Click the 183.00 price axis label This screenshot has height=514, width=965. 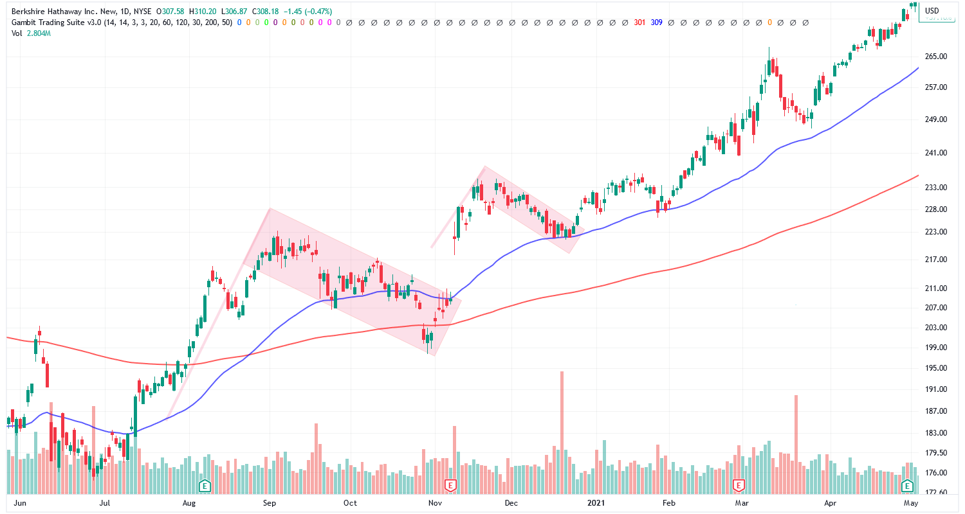tap(935, 434)
